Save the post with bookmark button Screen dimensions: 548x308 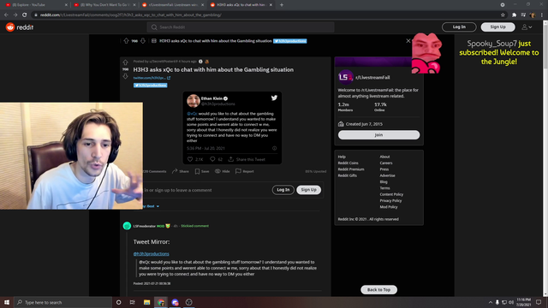[x=202, y=171]
